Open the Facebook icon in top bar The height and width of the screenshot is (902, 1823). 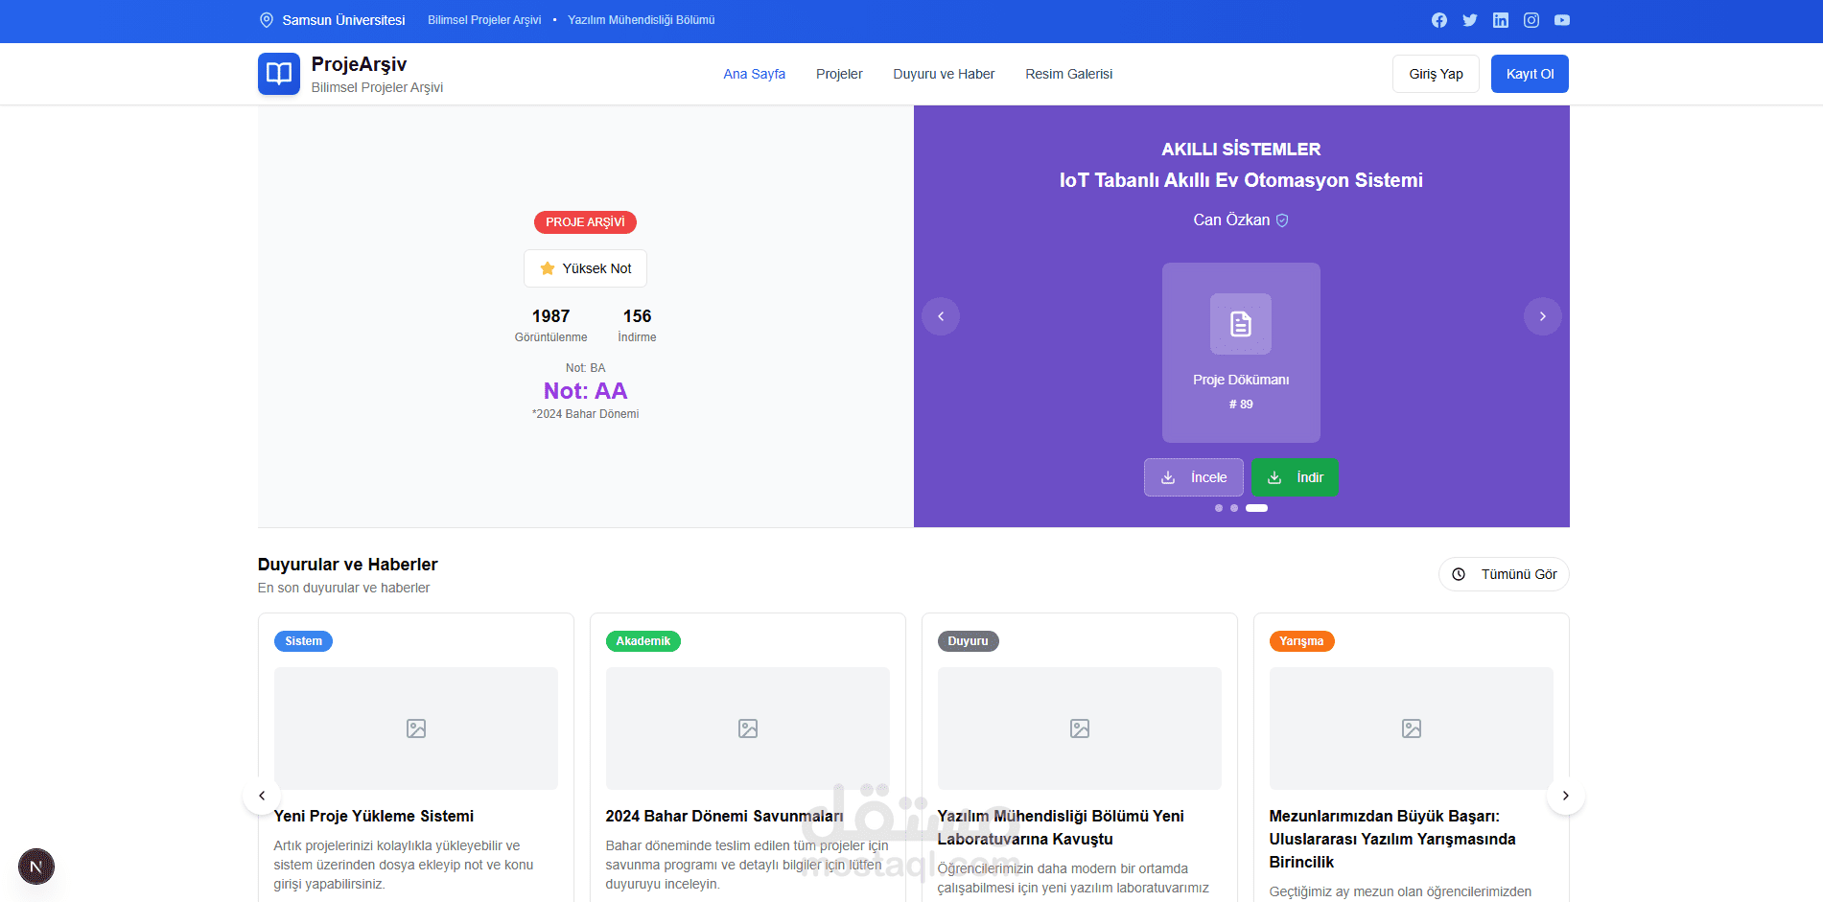(1439, 20)
